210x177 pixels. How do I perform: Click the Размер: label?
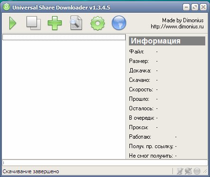point(139,61)
